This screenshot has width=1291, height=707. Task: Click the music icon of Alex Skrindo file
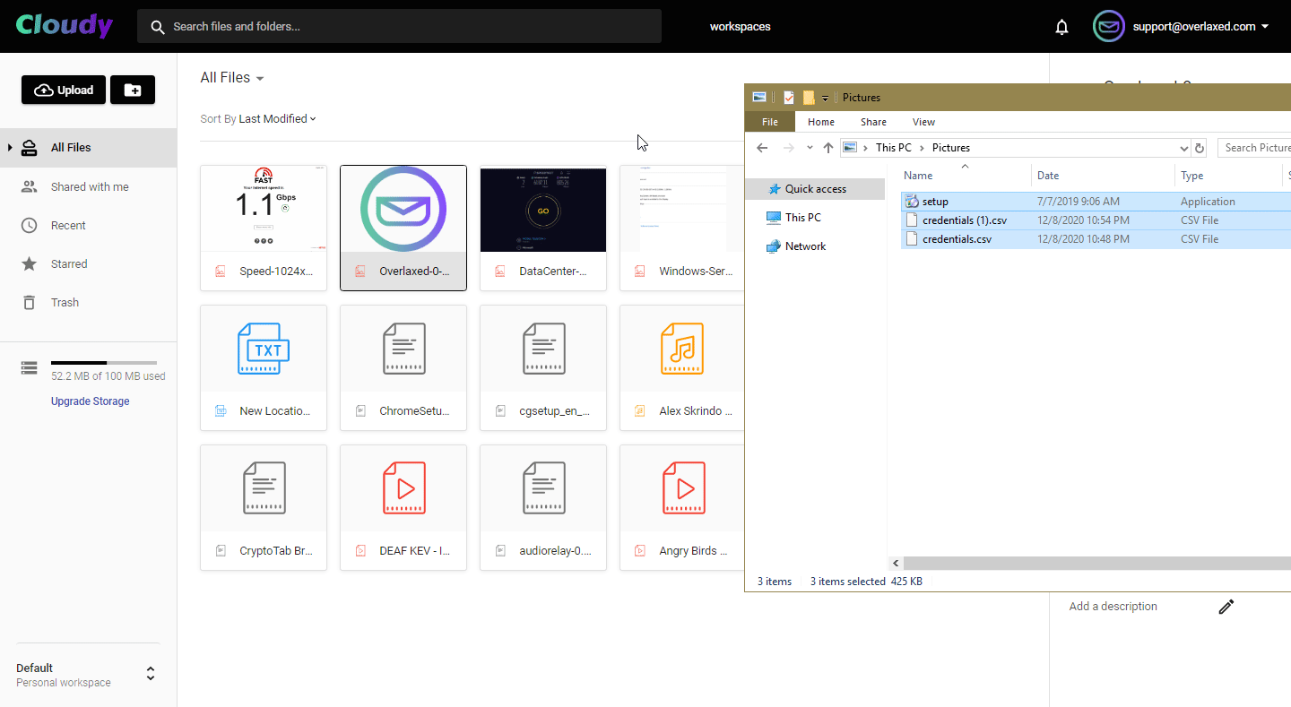pos(682,349)
